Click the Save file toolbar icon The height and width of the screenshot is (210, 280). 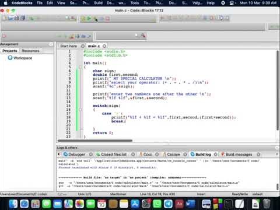point(17,18)
